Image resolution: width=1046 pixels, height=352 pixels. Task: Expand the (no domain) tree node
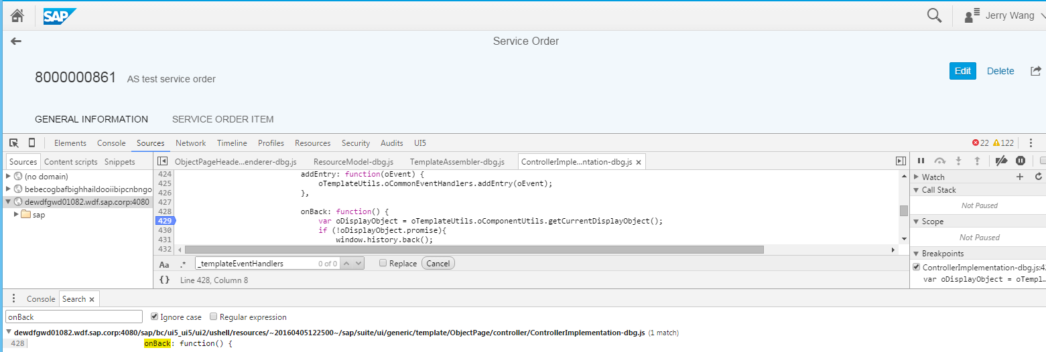8,177
